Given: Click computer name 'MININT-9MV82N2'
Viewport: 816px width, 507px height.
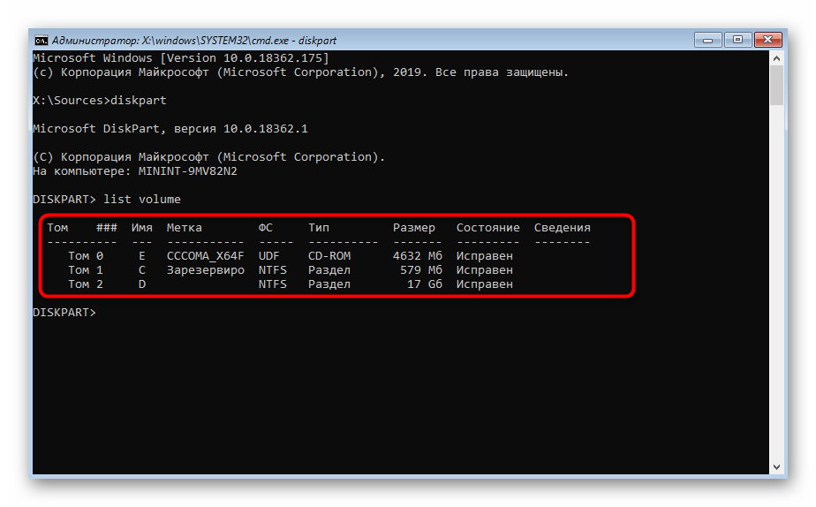Looking at the screenshot, I should pos(187,170).
